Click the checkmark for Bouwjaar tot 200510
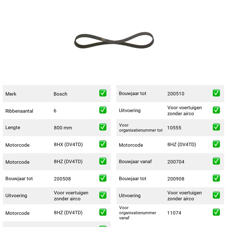Image resolution: width=227 pixels, height=227 pixels. click(x=216, y=93)
